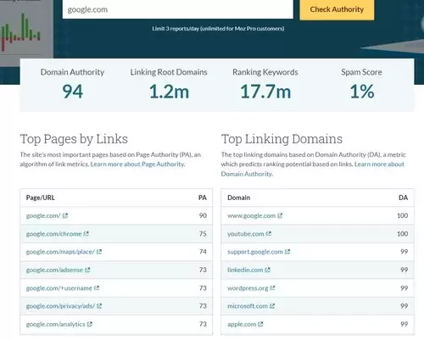The width and height of the screenshot is (424, 340).
Task: Visit the support.google.com linking domain
Action: pos(255,252)
